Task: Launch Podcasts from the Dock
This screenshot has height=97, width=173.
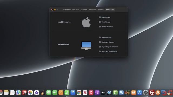Action: [x=97, y=93]
